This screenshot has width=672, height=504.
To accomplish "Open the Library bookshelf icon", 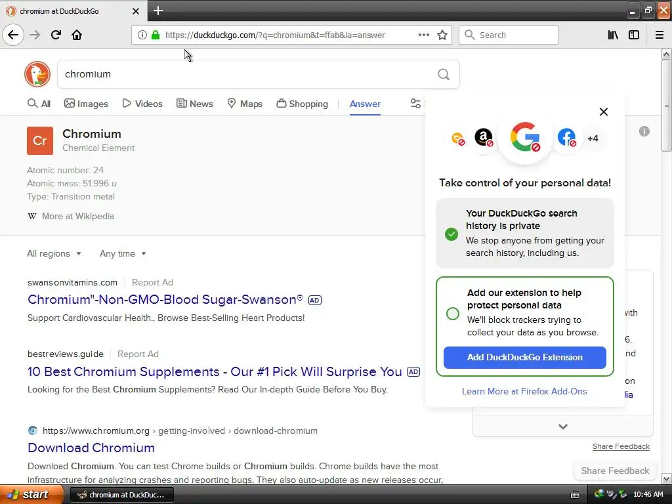I will point(613,35).
